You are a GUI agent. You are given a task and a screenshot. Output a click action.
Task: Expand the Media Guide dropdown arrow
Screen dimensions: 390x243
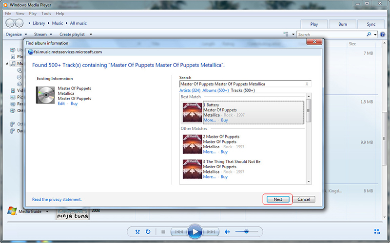click(47, 211)
